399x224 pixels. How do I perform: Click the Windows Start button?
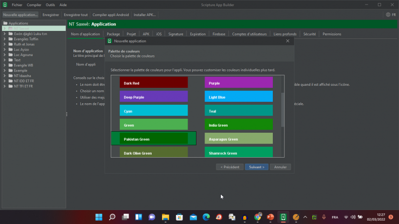pyautogui.click(x=99, y=217)
